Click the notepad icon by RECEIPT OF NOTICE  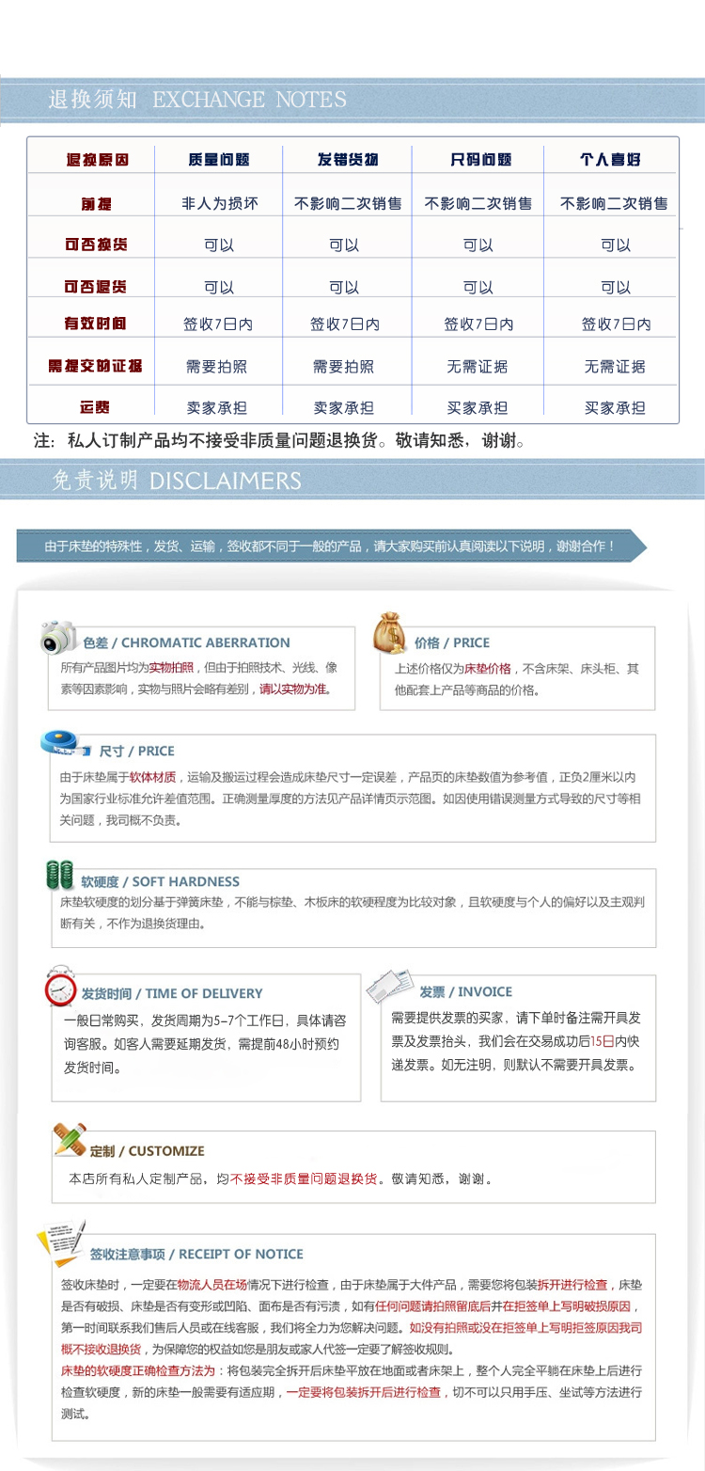point(61,1242)
